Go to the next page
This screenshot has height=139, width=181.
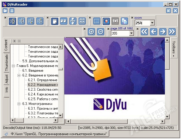tap(163, 32)
